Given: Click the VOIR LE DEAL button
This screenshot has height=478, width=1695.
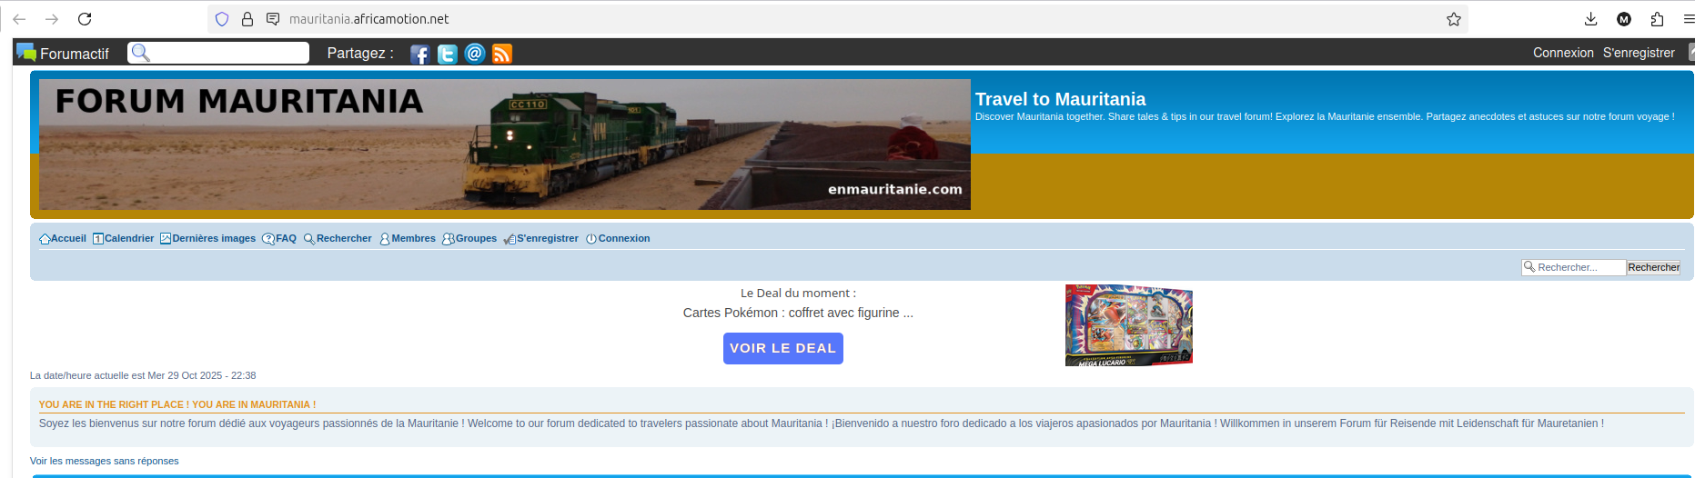Looking at the screenshot, I should (783, 348).
